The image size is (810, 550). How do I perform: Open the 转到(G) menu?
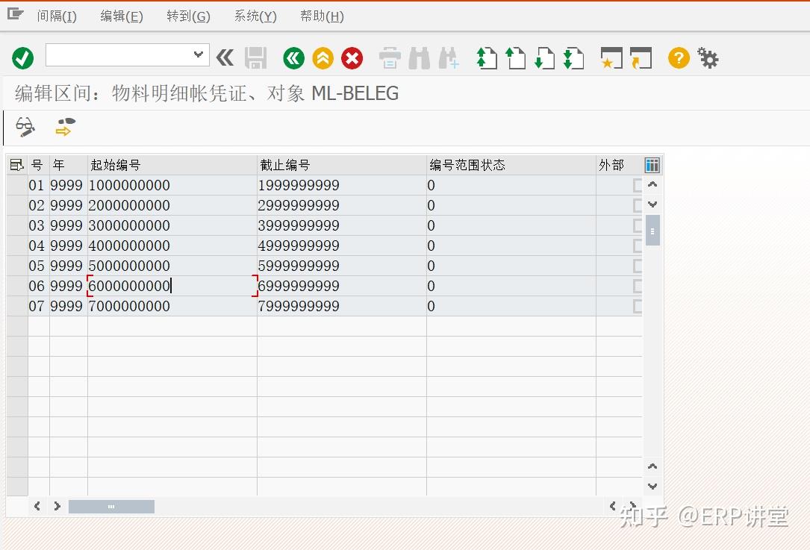pyautogui.click(x=187, y=15)
